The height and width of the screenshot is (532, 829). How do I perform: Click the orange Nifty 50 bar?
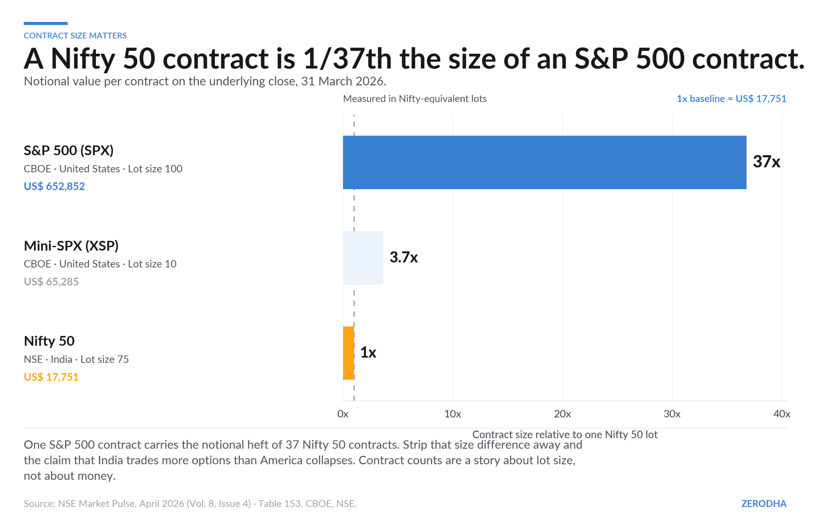point(348,353)
